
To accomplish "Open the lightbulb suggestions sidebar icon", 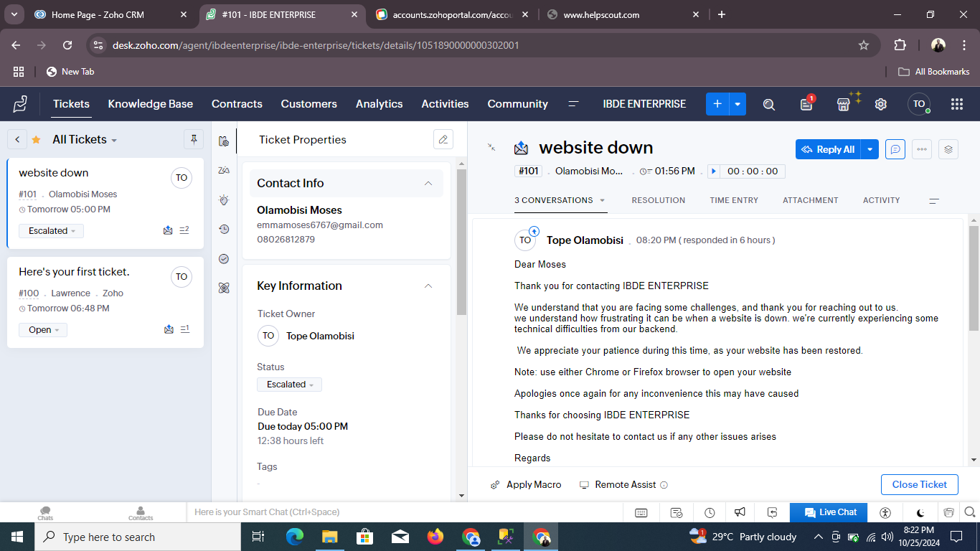I will (224, 200).
